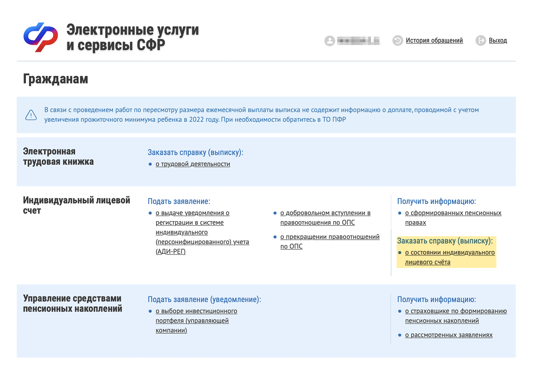Viewport: 534px width, 380px height.
Task: Click the SFR logo icon
Action: (41, 37)
